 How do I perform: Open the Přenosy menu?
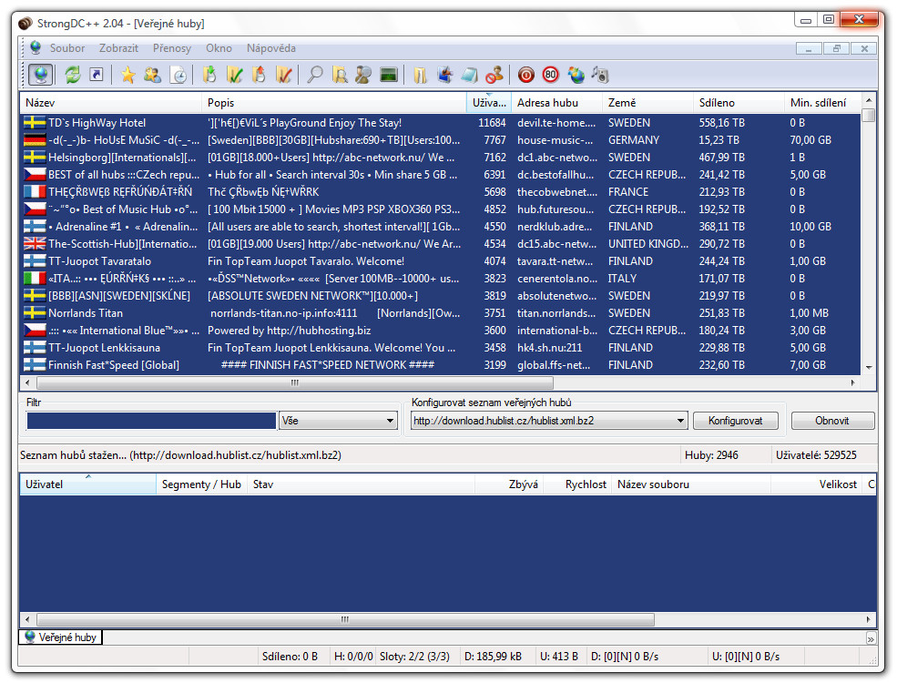171,48
